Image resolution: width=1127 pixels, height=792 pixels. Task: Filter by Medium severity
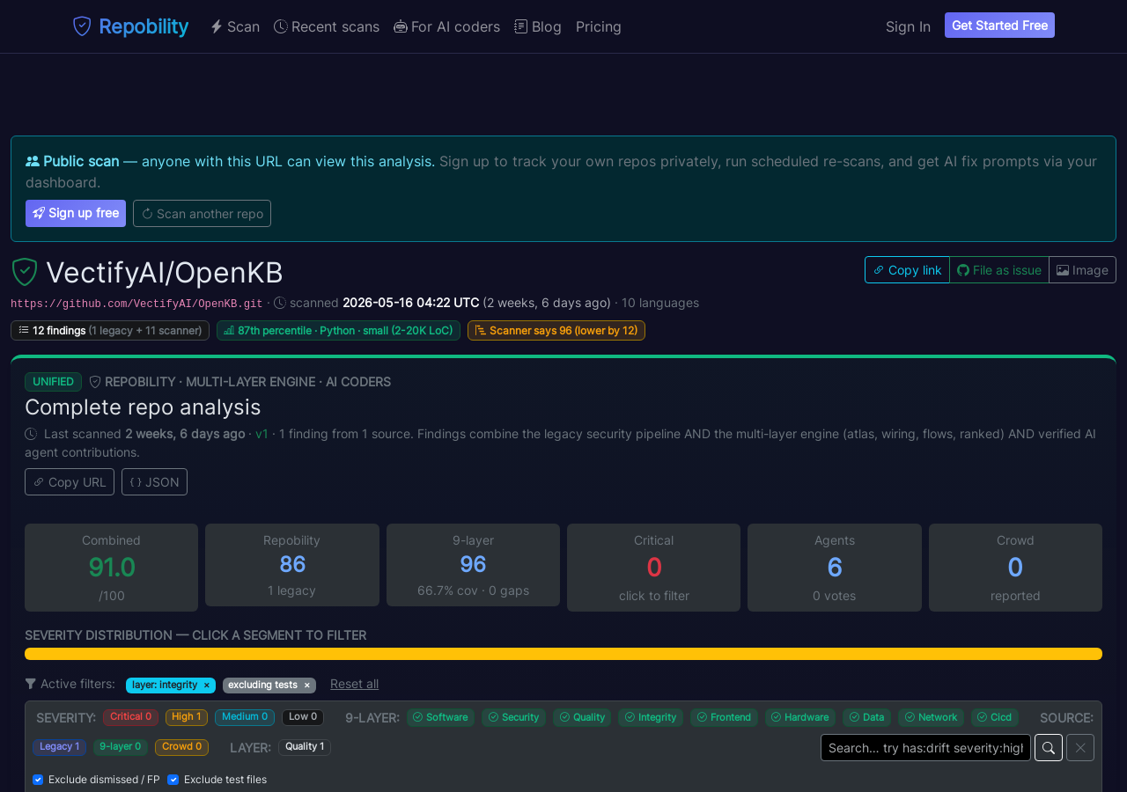pos(245,717)
